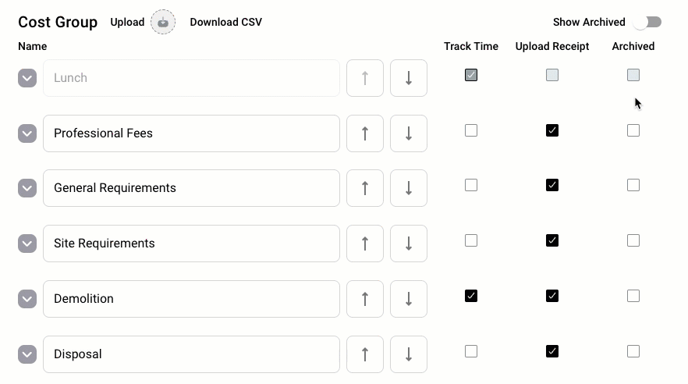Click the Upload label button

tap(127, 22)
